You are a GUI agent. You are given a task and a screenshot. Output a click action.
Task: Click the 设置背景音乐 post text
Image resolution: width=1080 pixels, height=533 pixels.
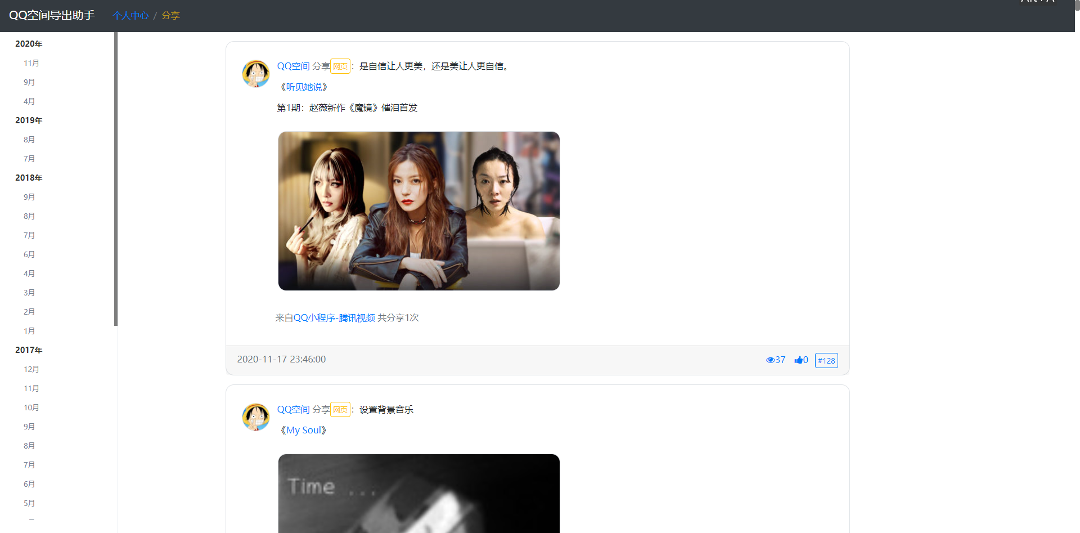[386, 410]
